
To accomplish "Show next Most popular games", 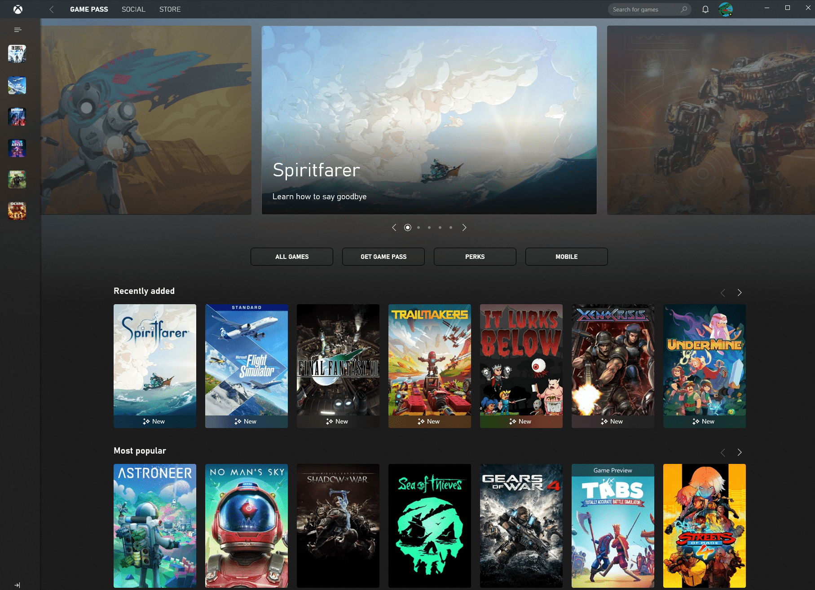I will (x=740, y=452).
